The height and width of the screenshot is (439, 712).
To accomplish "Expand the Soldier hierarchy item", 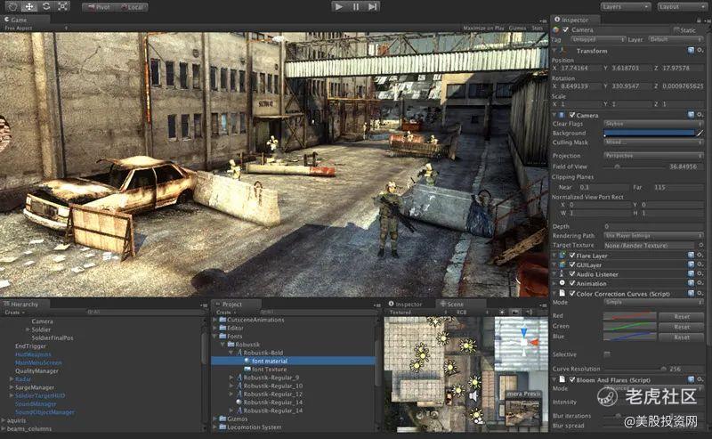I will 28,329.
